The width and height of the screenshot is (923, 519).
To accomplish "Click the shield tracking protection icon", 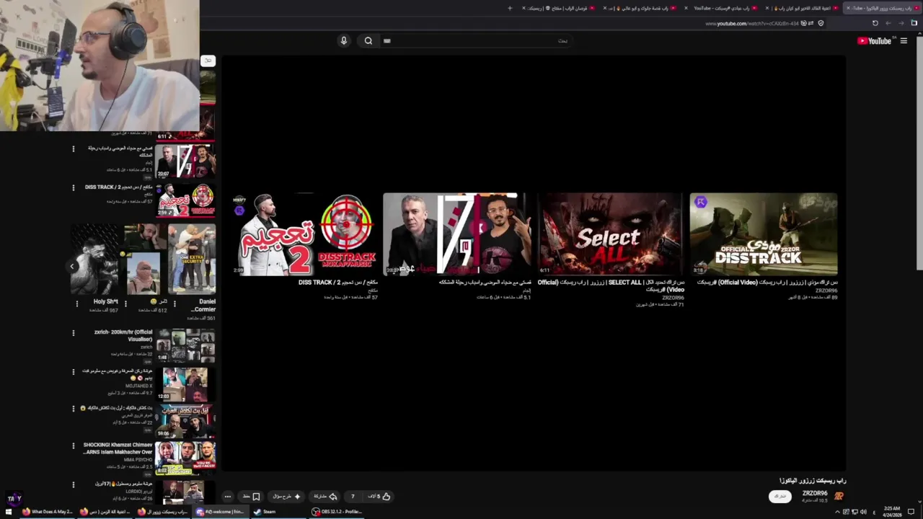I will (x=821, y=23).
